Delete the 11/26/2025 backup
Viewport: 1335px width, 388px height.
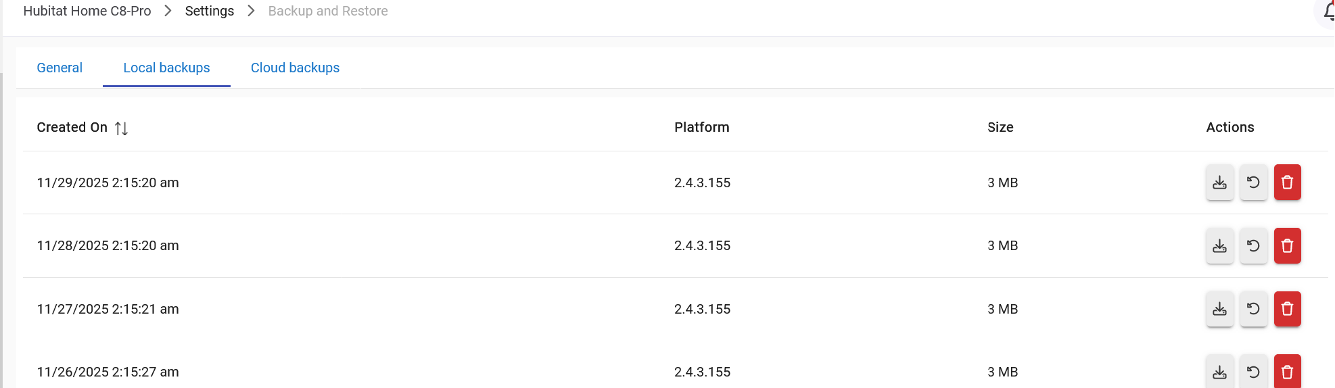tap(1287, 372)
